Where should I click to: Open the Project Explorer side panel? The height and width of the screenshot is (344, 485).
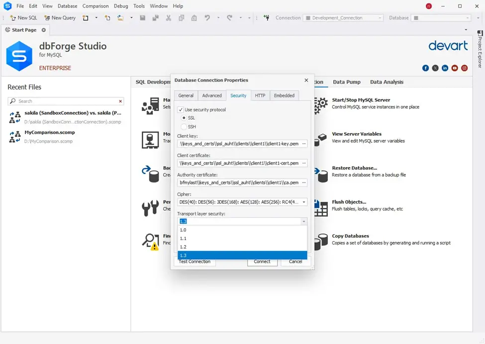(480, 49)
